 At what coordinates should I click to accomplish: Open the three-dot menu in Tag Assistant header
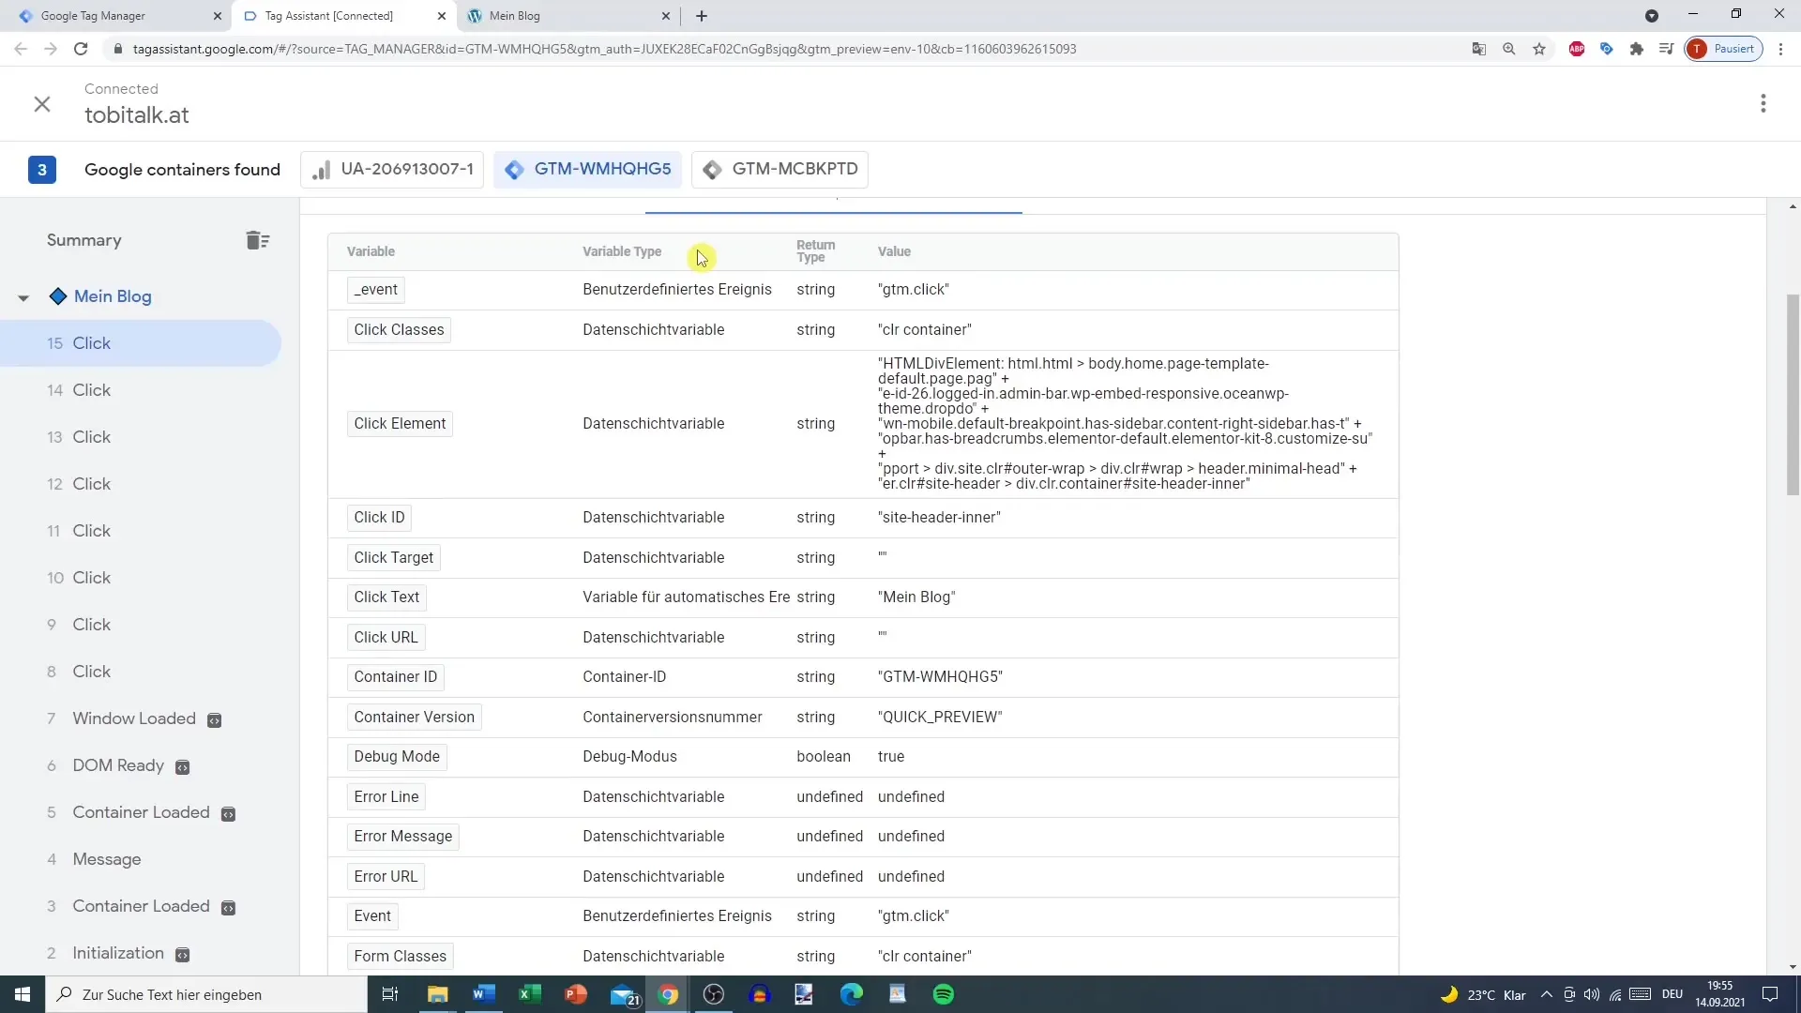point(1763,104)
